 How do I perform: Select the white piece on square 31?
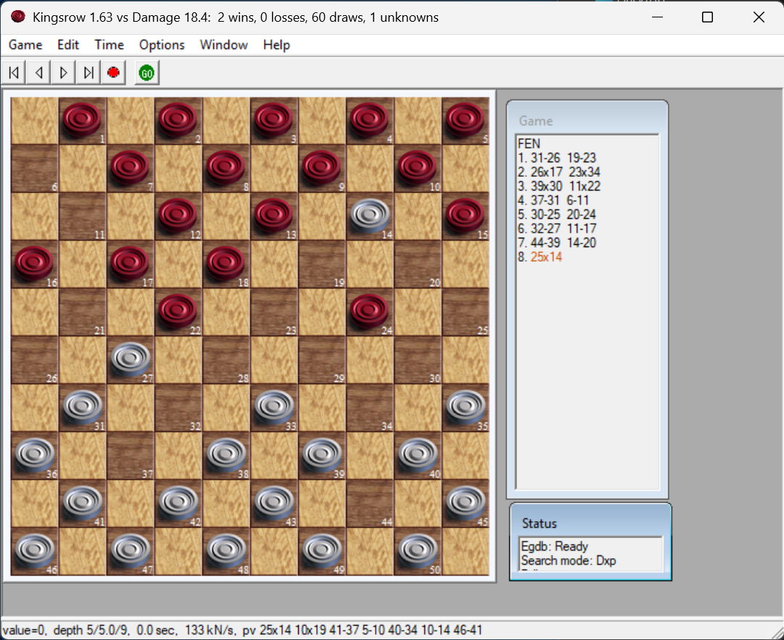pyautogui.click(x=82, y=407)
